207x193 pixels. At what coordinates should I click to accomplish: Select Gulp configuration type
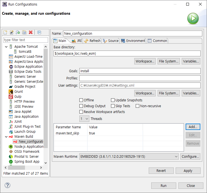coord(18,97)
